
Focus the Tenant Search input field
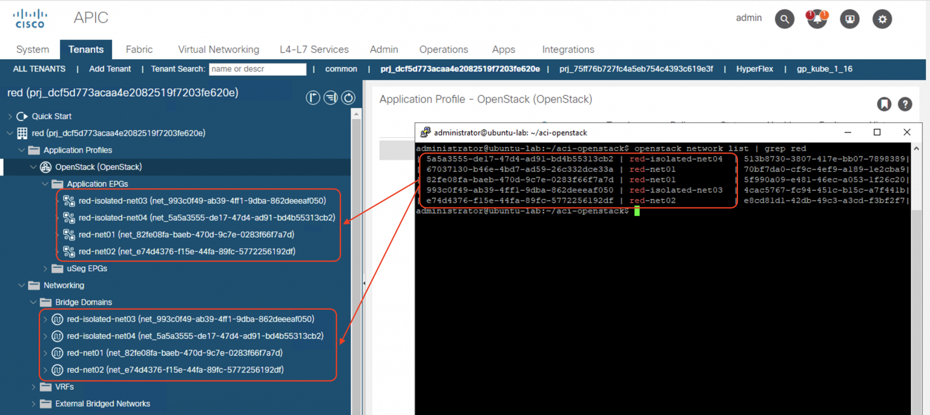pyautogui.click(x=258, y=69)
